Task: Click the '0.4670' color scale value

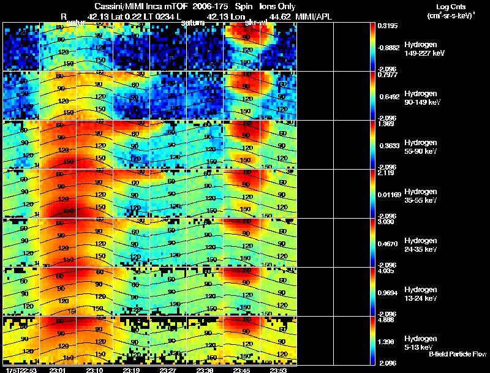Action: click(x=388, y=244)
